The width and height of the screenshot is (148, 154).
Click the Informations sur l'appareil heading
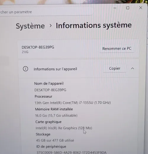tap(55, 69)
